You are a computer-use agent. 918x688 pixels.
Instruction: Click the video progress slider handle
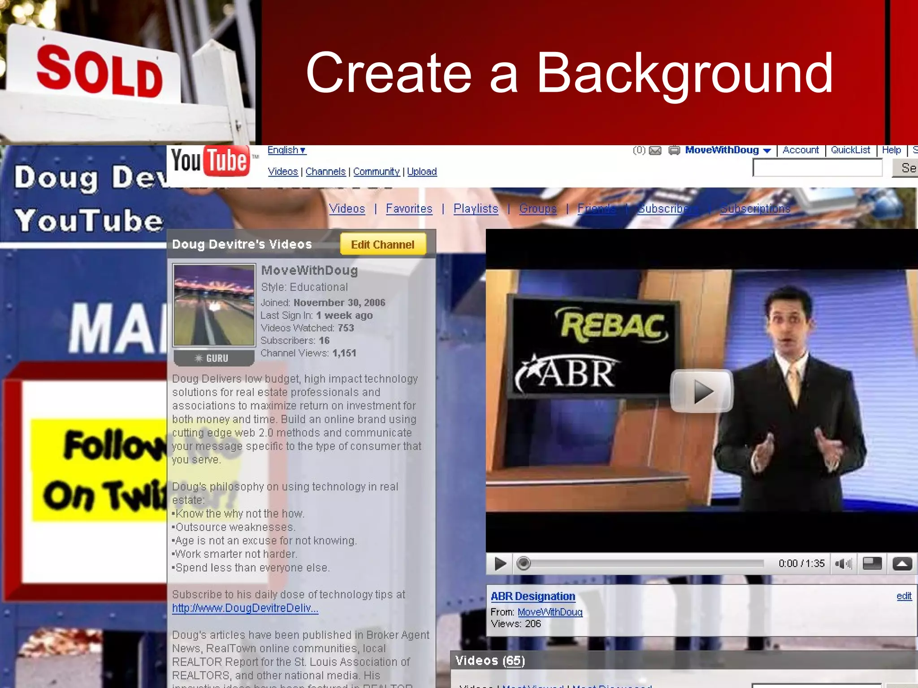(x=523, y=563)
